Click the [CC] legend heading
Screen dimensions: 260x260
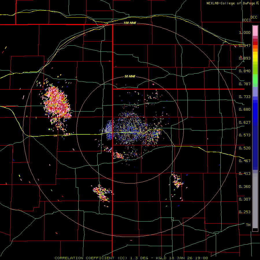(x=247, y=20)
